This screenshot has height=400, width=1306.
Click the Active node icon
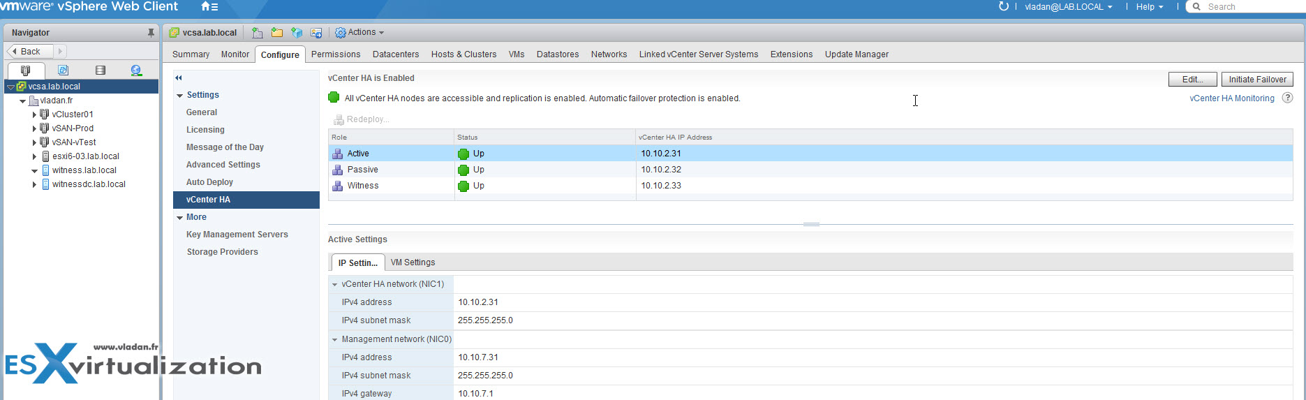(x=337, y=154)
